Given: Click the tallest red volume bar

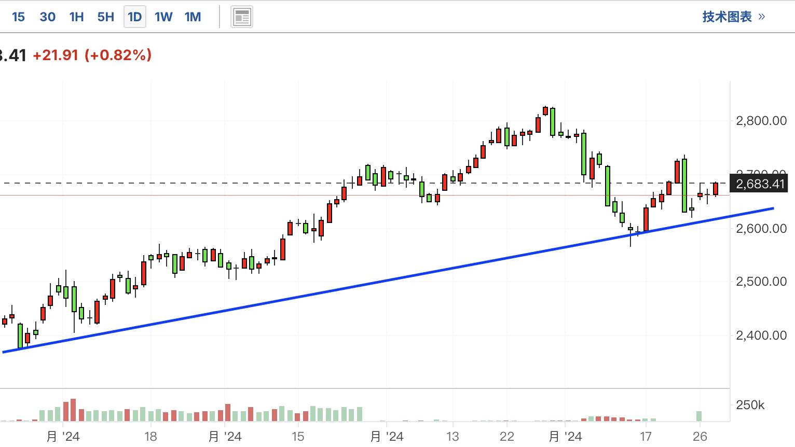Looking at the screenshot, I should 73,410.
